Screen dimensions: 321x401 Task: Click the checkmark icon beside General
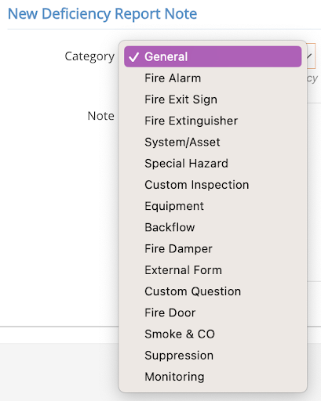[133, 56]
